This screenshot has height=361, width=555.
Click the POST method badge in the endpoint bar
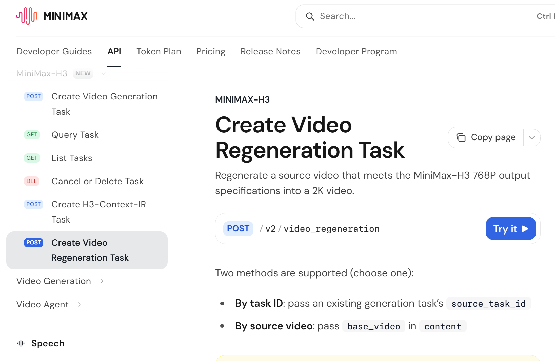(238, 229)
